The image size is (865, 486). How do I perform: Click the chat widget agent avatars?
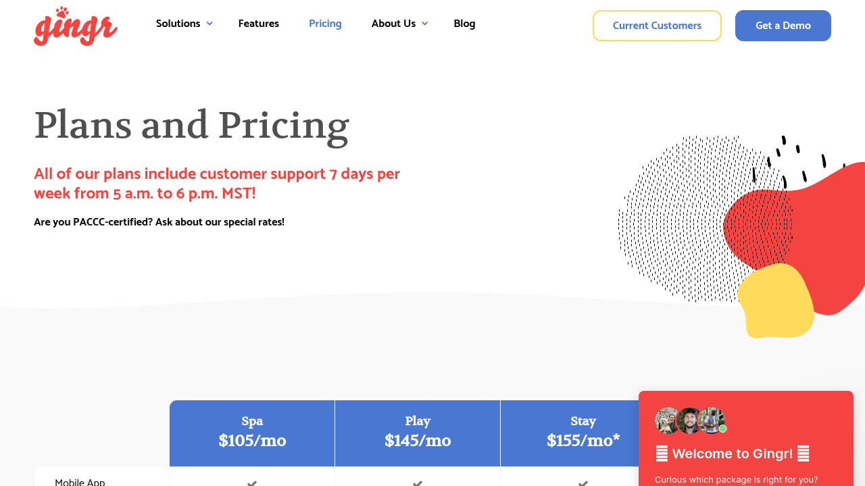(x=689, y=421)
